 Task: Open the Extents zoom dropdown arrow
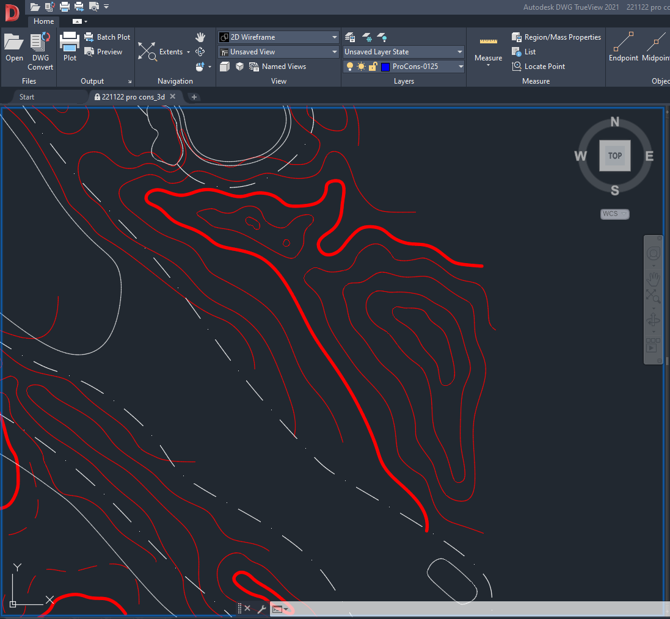(x=189, y=52)
